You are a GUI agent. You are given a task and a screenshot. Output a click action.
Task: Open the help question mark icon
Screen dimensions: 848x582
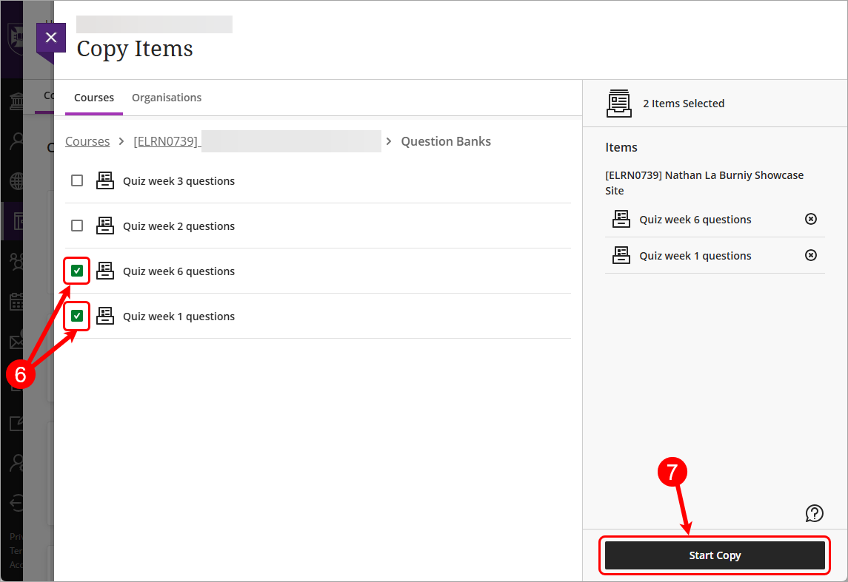click(814, 513)
